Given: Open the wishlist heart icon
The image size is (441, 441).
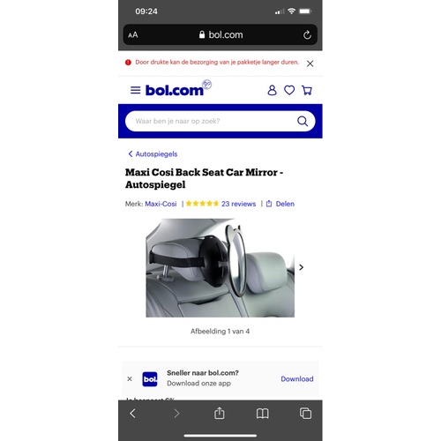Looking at the screenshot, I should (289, 90).
